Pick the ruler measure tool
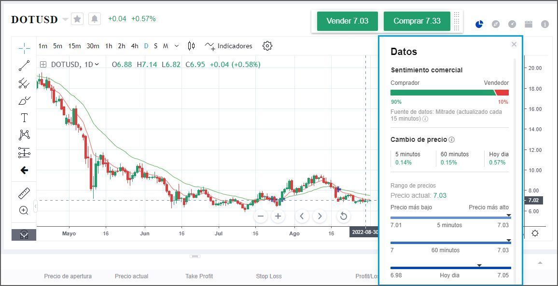The image size is (558, 286). pyautogui.click(x=24, y=193)
